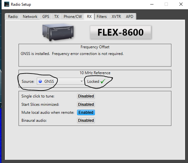Click the 'Radio Setup' window title

click(x=21, y=4)
